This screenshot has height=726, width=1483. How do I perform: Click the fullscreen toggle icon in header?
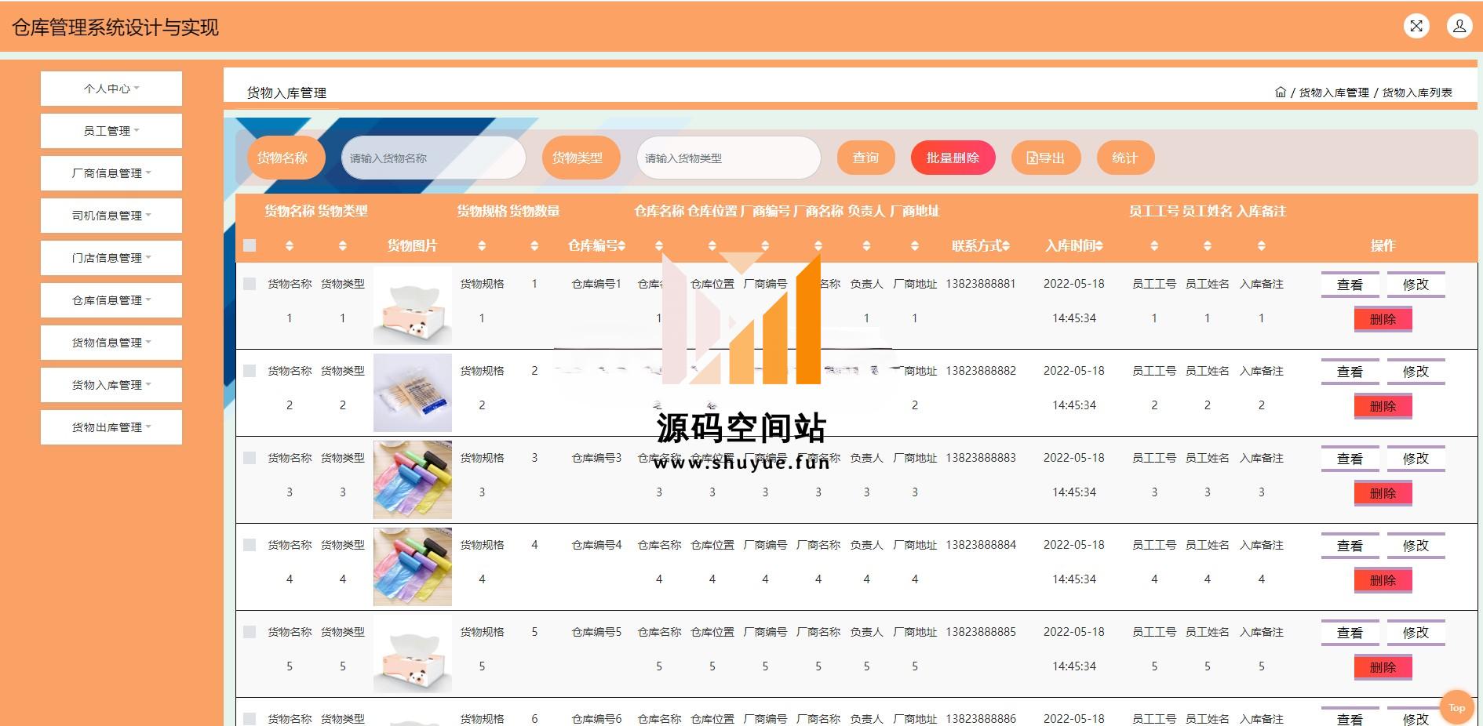coord(1416,26)
